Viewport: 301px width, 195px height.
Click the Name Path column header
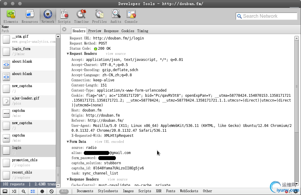[30, 29]
